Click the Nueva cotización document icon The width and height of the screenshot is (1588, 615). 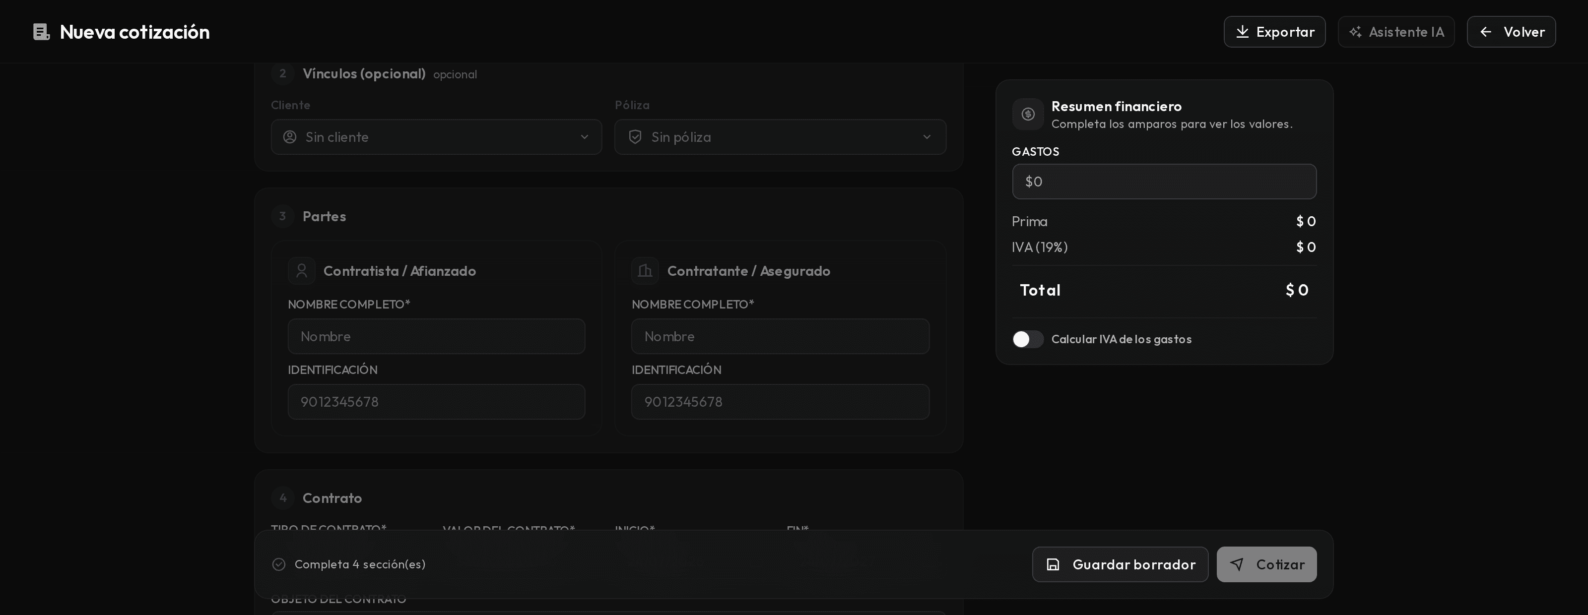click(41, 32)
